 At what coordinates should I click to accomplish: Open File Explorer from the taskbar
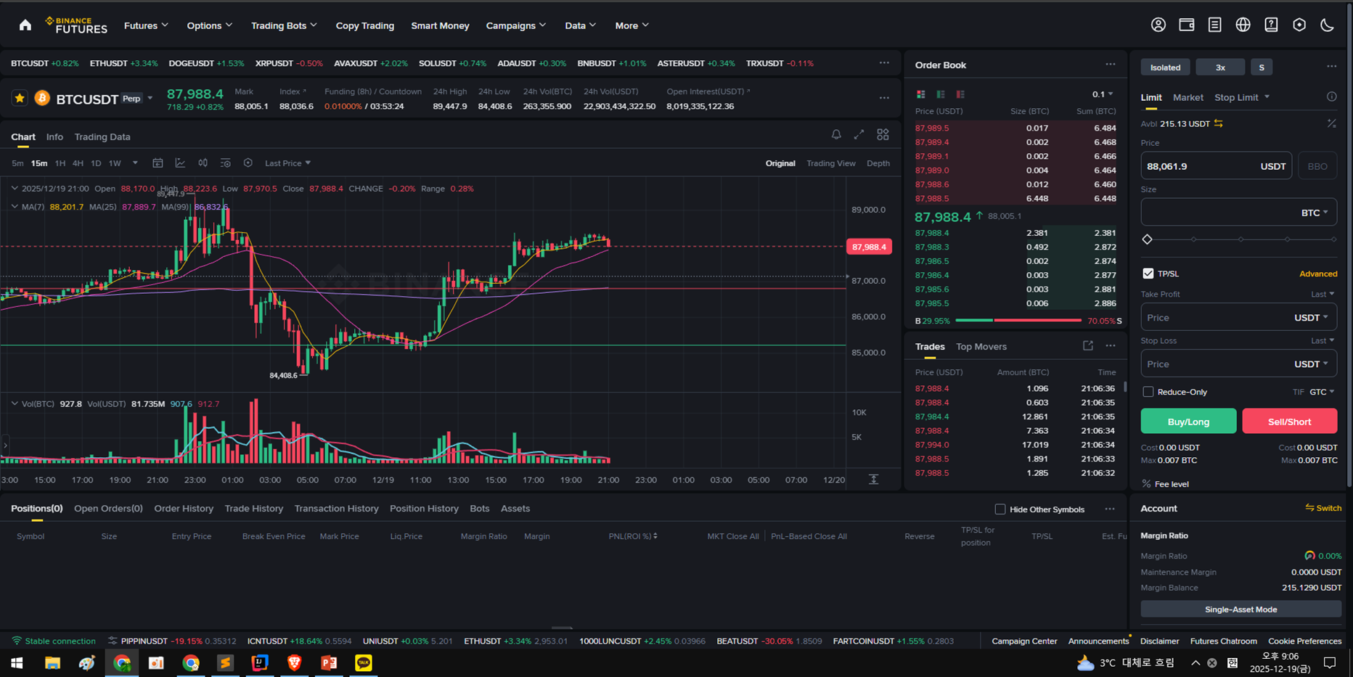pos(52,662)
